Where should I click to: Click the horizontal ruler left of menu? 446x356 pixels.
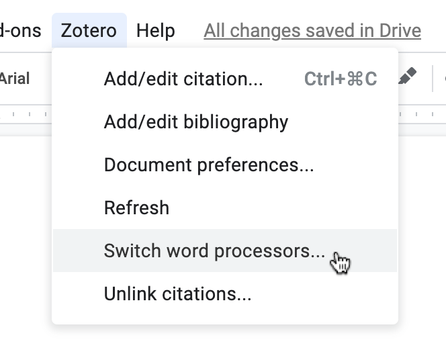(26, 116)
